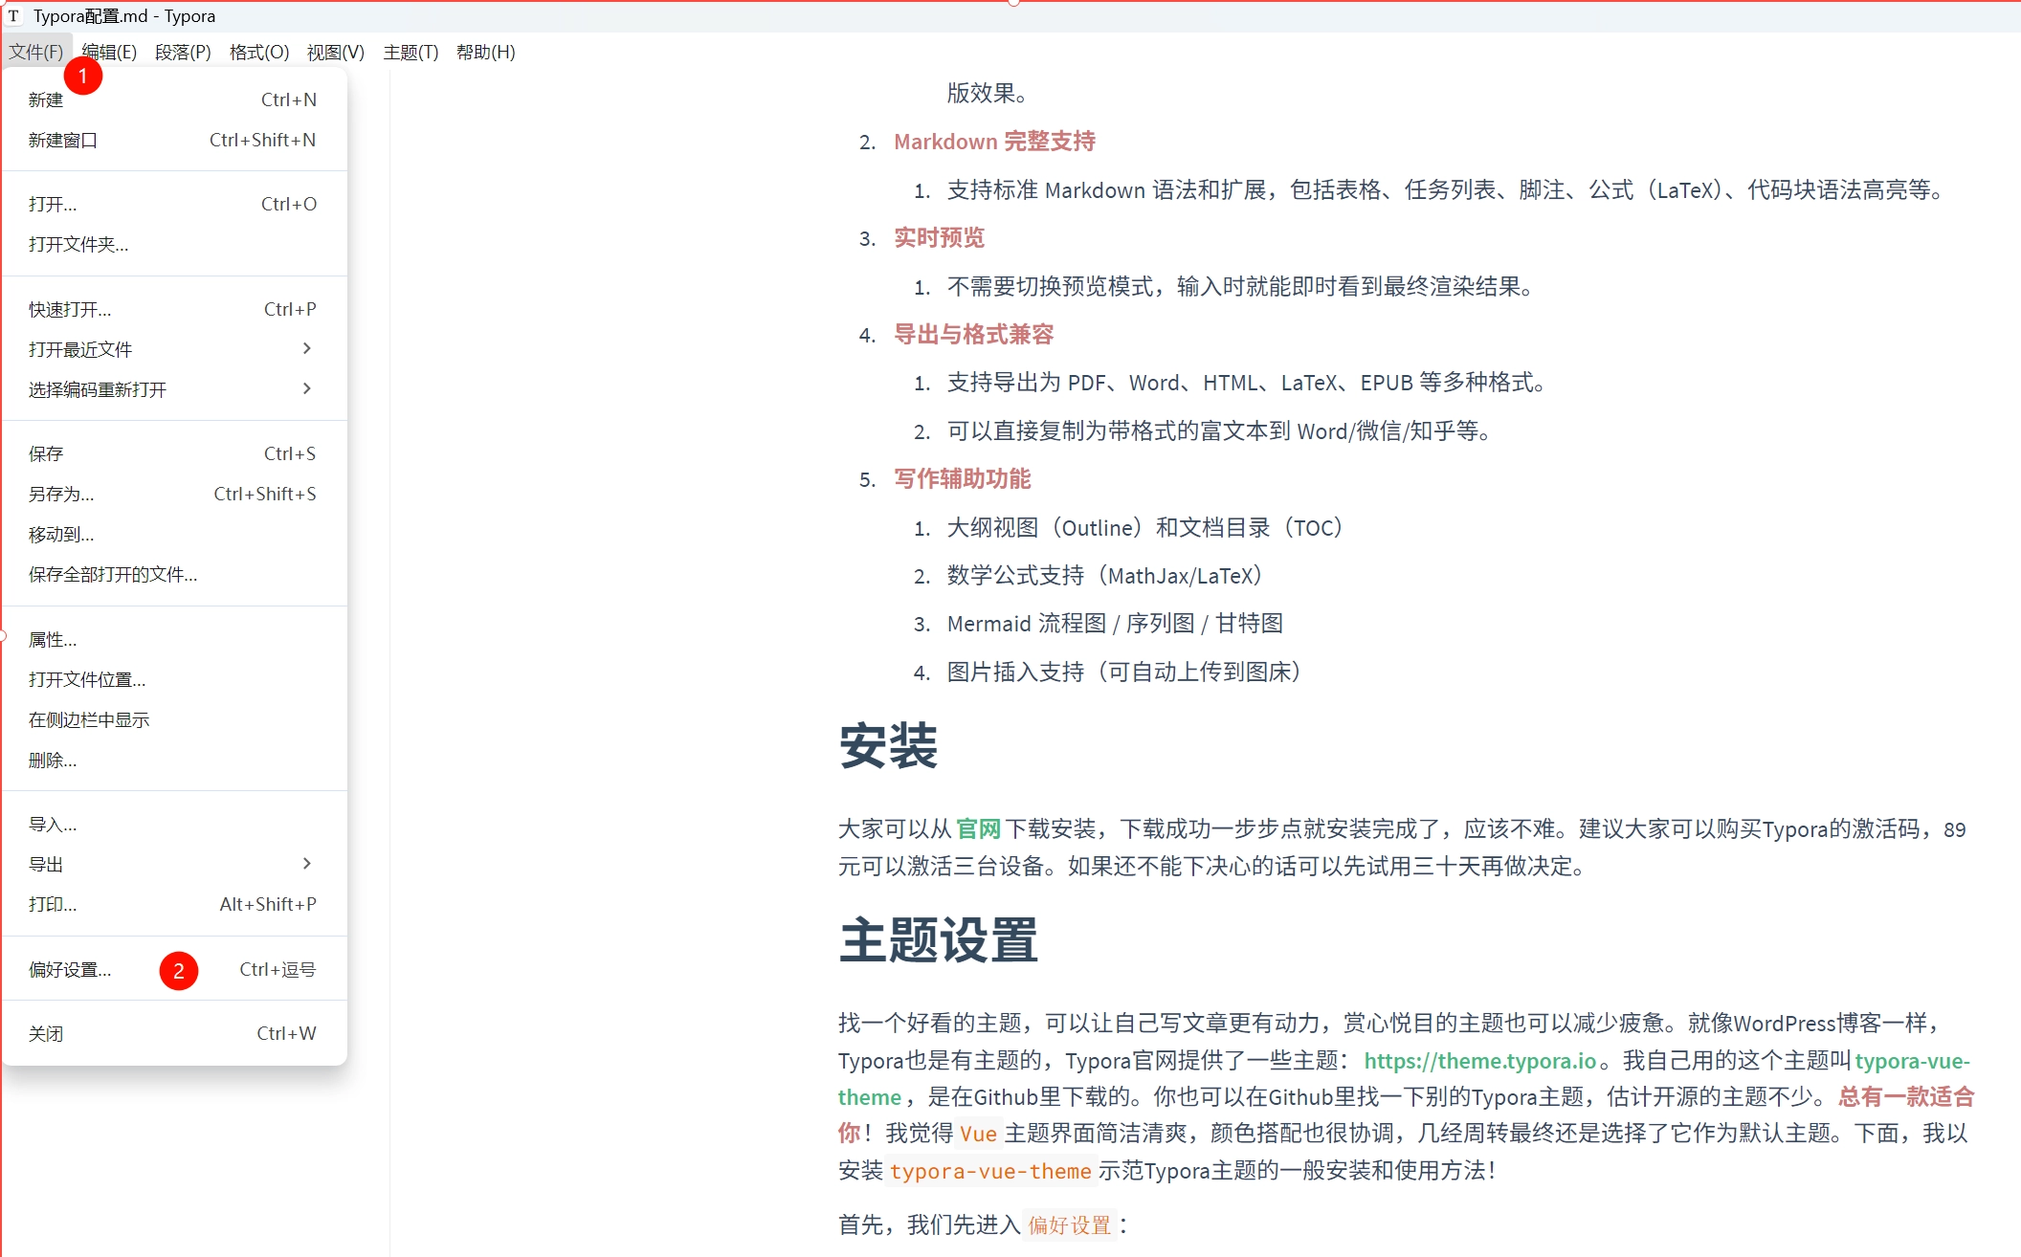Image resolution: width=2021 pixels, height=1257 pixels.
Task: Click the bold text 总有一款适合你
Action: click(1906, 1096)
